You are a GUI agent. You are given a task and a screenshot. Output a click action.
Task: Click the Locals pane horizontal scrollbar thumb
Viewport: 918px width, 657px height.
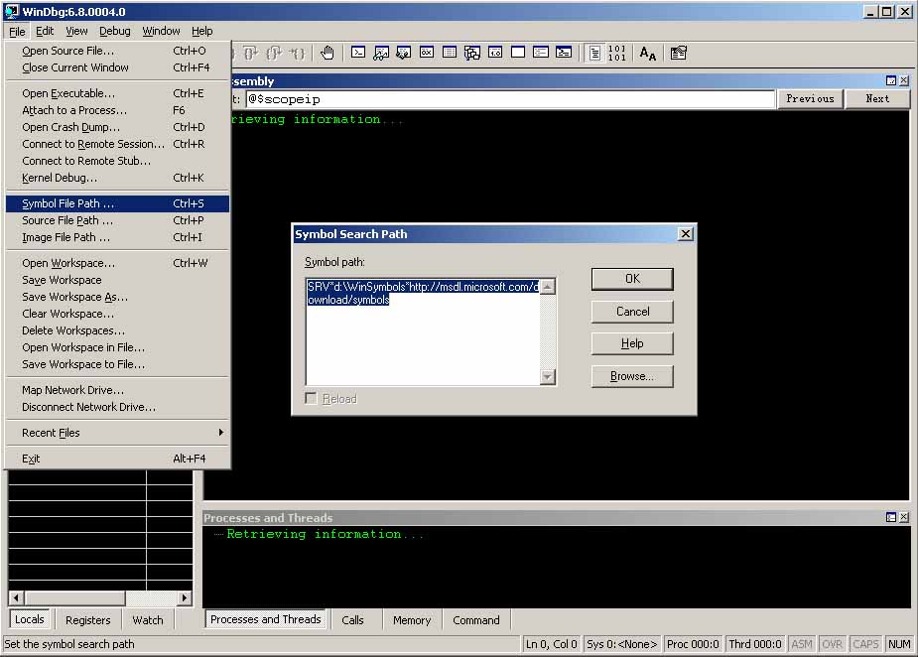(x=75, y=597)
